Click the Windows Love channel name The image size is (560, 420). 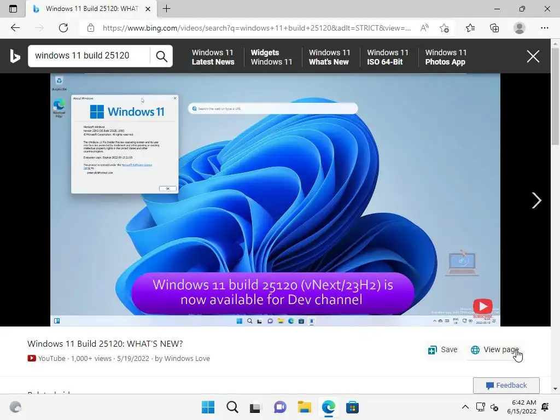(187, 358)
